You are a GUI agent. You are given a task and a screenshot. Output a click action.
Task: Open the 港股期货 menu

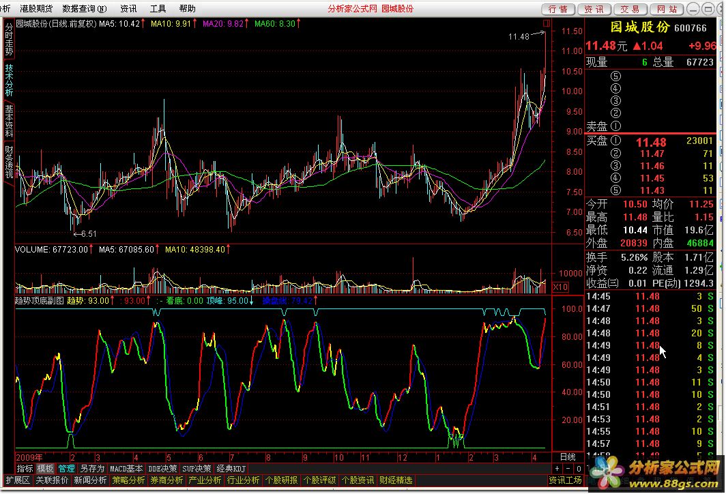pyautogui.click(x=36, y=9)
